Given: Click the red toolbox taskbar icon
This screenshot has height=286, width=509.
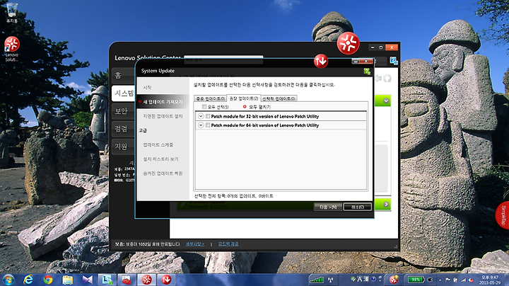Looking at the screenshot, I should 127,280.
